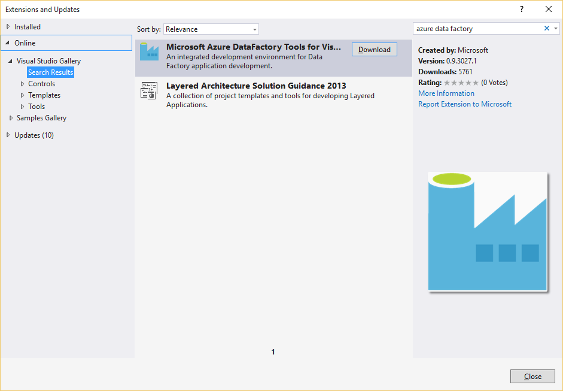Clear the search box with the X icon
The height and width of the screenshot is (391, 563).
(546, 28)
